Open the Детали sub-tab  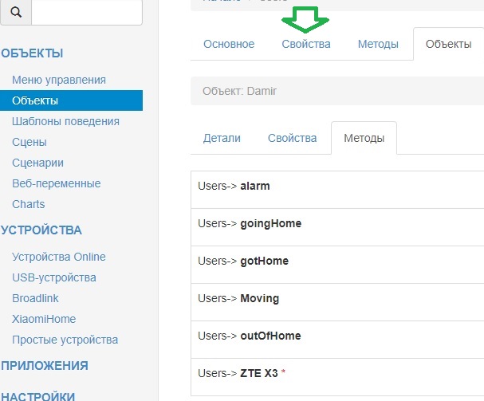click(222, 138)
